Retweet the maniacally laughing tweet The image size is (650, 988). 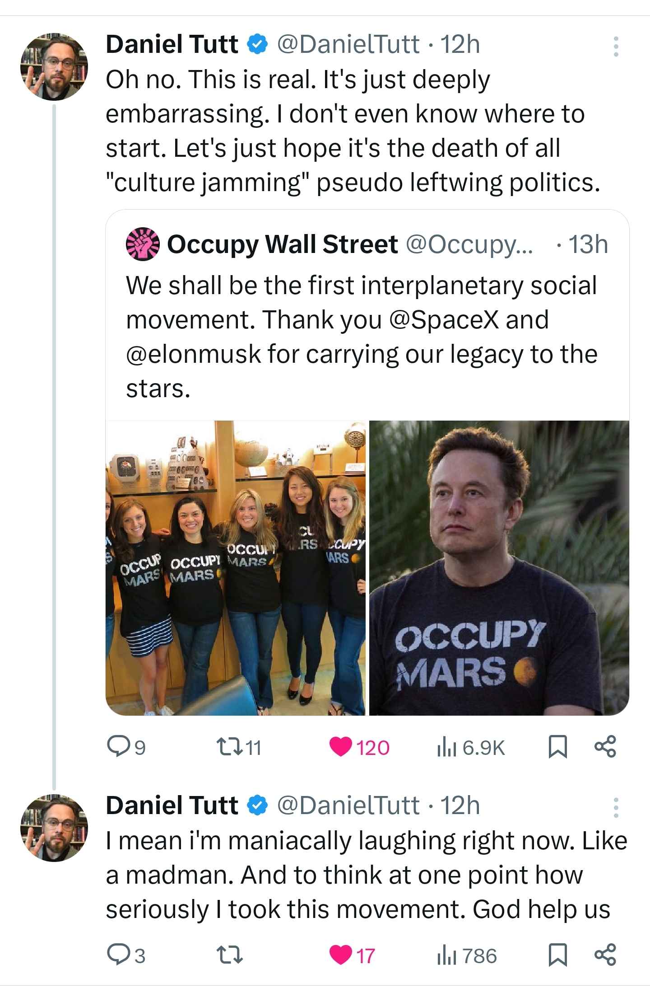pyautogui.click(x=231, y=955)
